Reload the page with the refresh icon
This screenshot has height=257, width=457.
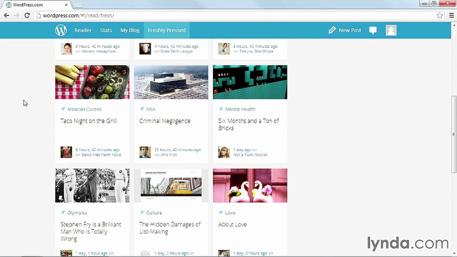pos(27,15)
